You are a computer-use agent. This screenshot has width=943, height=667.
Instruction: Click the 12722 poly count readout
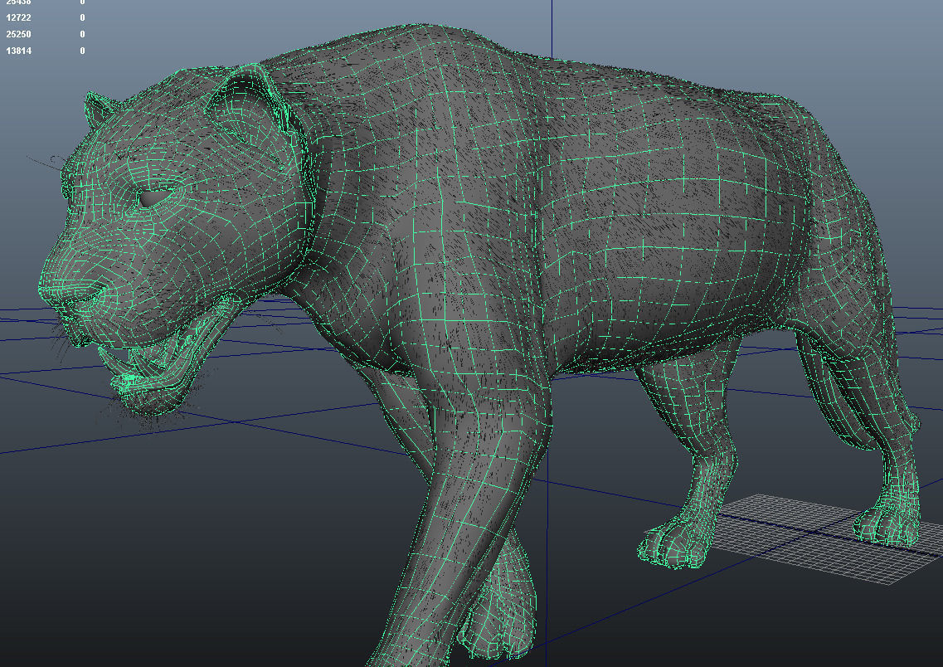click(18, 17)
